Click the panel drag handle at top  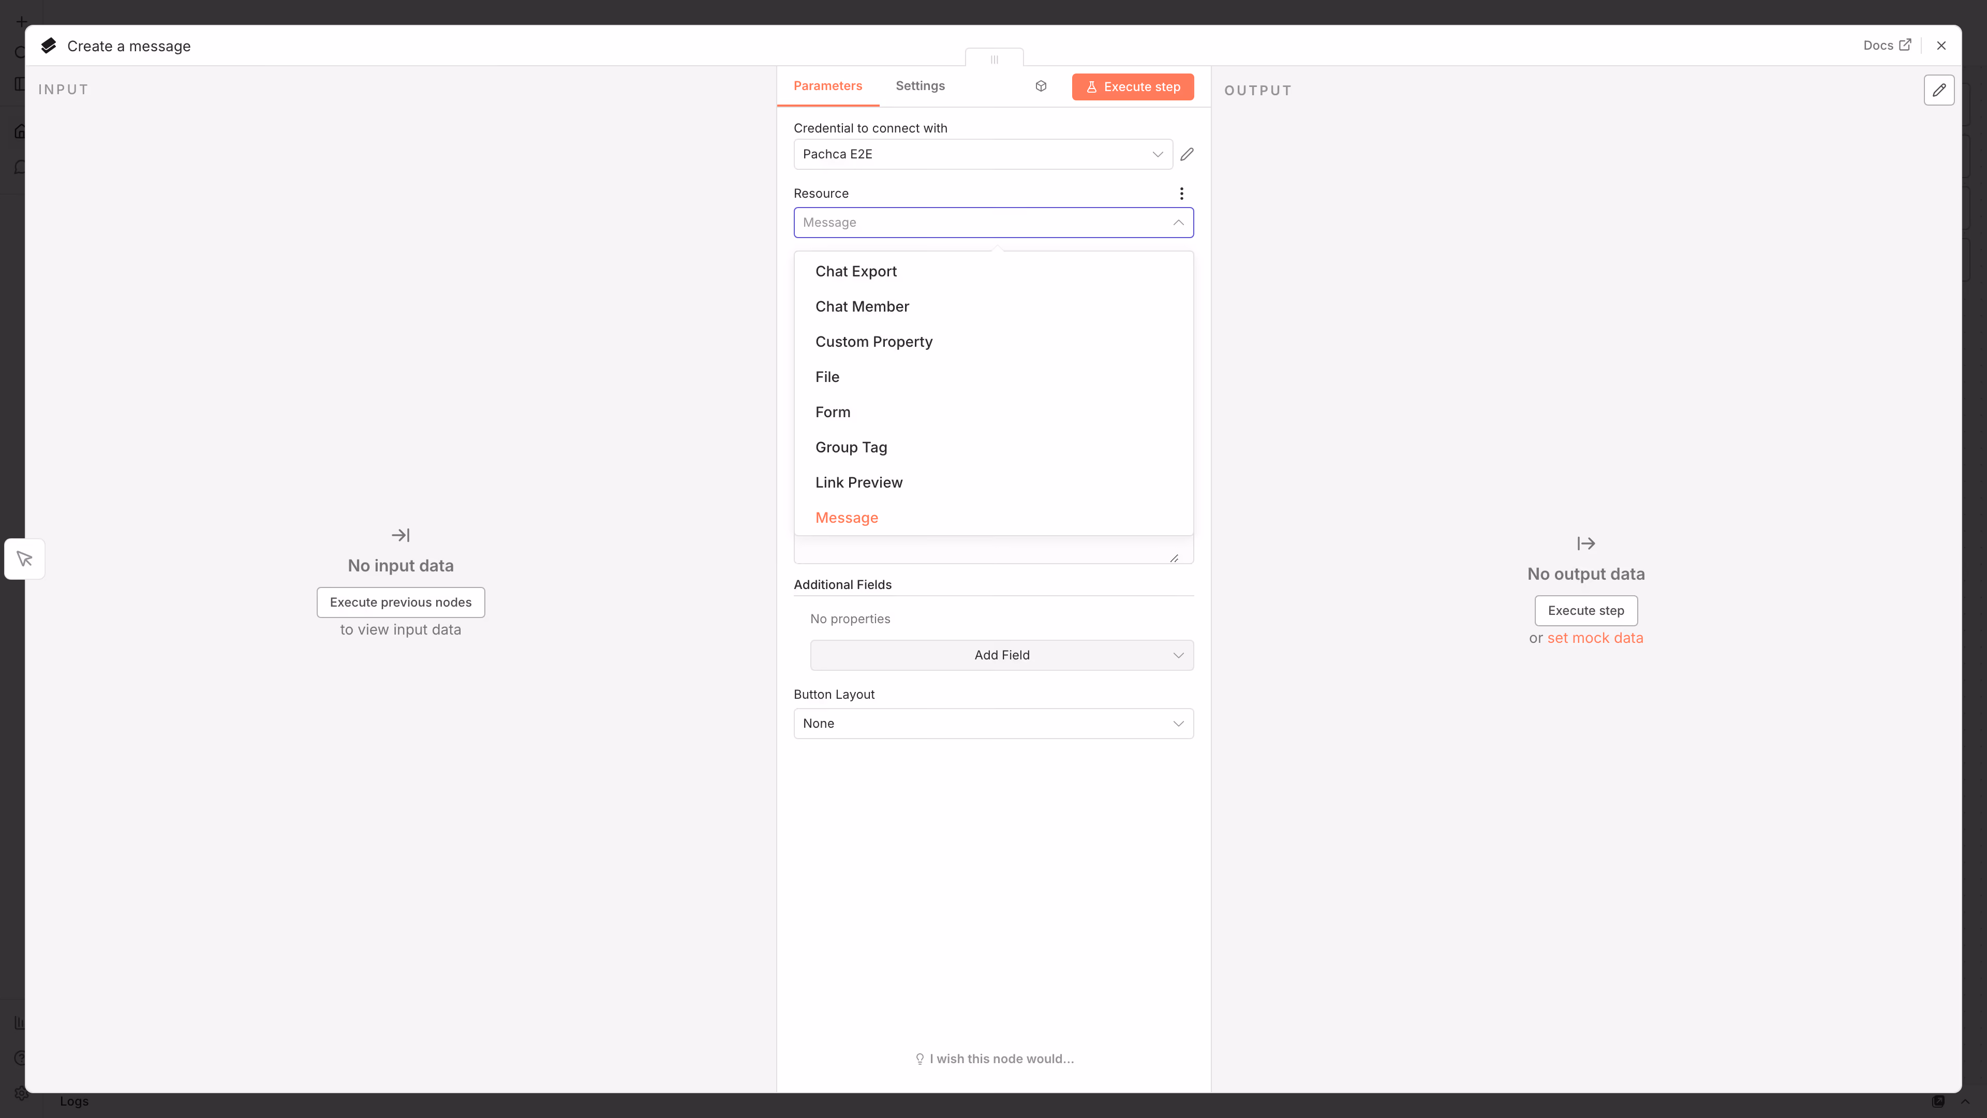pyautogui.click(x=993, y=58)
